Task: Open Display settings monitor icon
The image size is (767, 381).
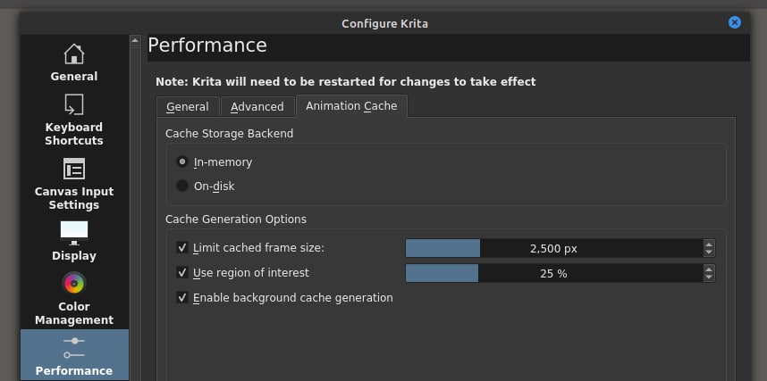Action: pos(74,233)
